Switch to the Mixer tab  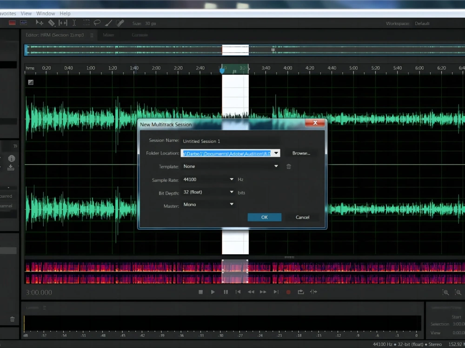pos(108,35)
